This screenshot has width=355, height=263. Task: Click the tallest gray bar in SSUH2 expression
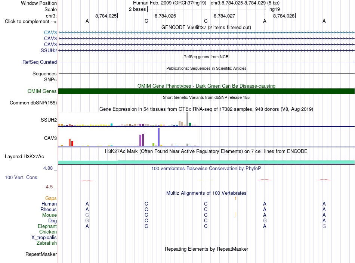188,119
